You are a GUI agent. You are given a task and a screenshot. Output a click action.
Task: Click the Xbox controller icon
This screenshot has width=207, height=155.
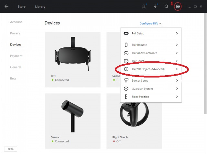126,53
